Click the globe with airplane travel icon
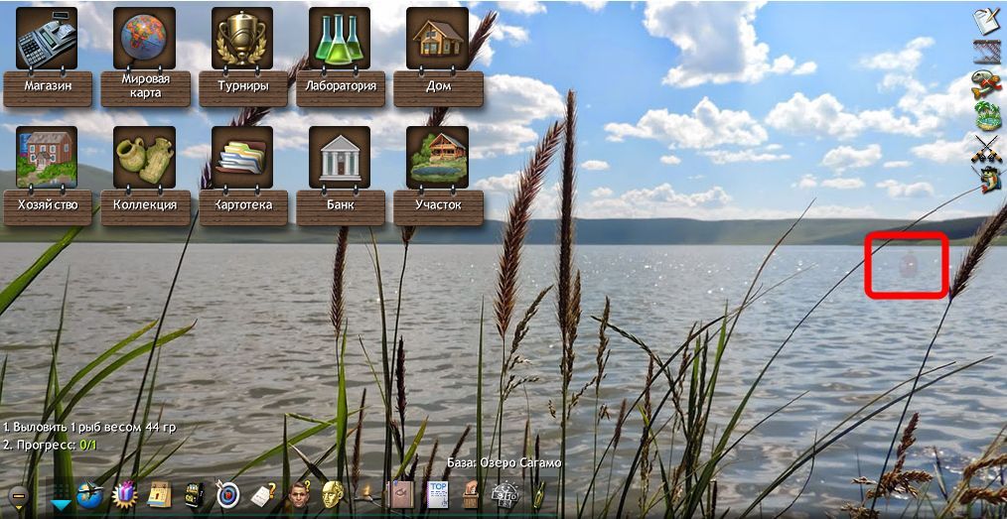 (89, 494)
